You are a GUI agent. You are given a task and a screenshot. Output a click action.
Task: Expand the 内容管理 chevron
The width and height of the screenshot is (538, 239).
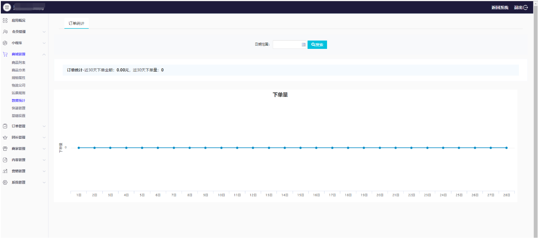[44, 160]
